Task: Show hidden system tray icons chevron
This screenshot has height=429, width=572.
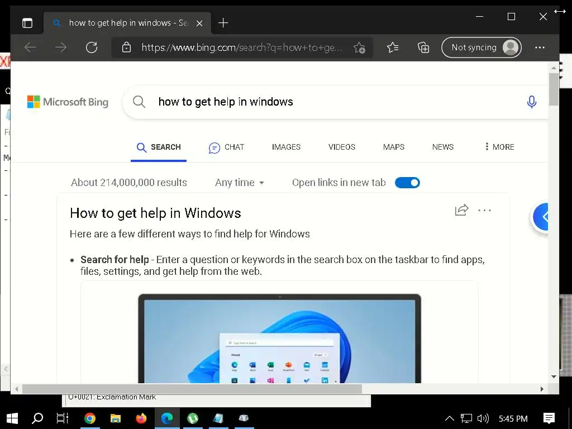Action: (x=450, y=418)
